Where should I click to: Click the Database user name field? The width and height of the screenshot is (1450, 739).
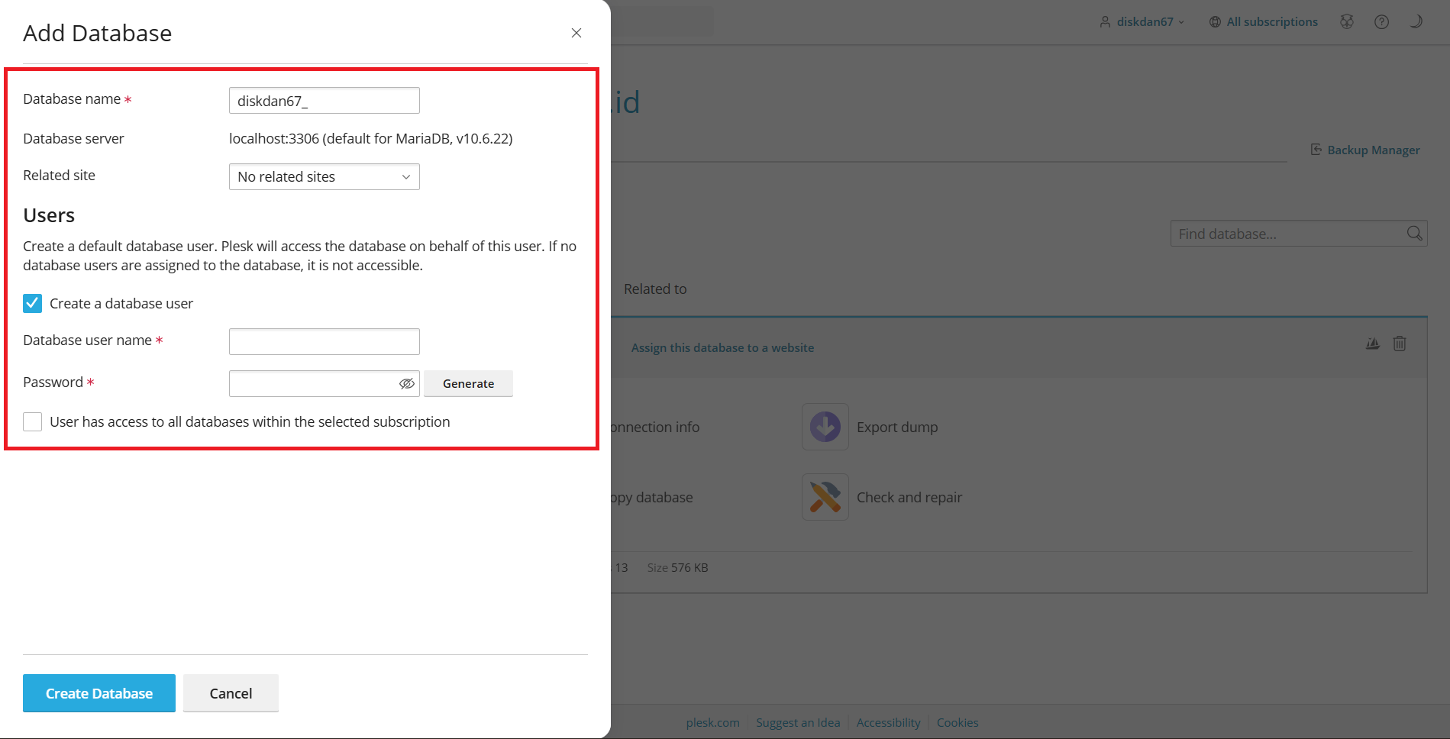click(325, 342)
